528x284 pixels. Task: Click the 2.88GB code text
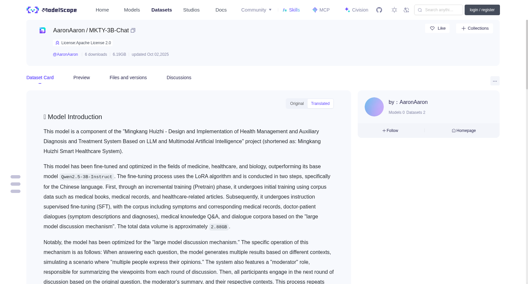pyautogui.click(x=219, y=227)
